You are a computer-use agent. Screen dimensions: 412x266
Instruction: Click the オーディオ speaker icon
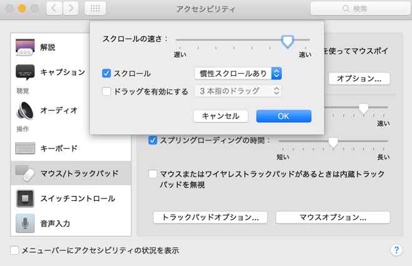pos(25,111)
